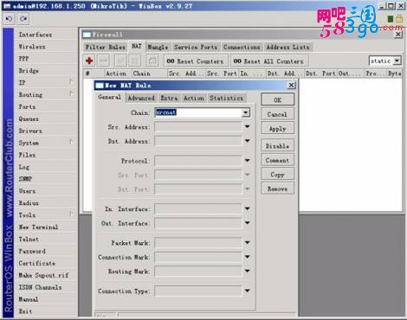The height and width of the screenshot is (320, 407).
Task: Open the Chain dropdown list
Action: [x=246, y=112]
